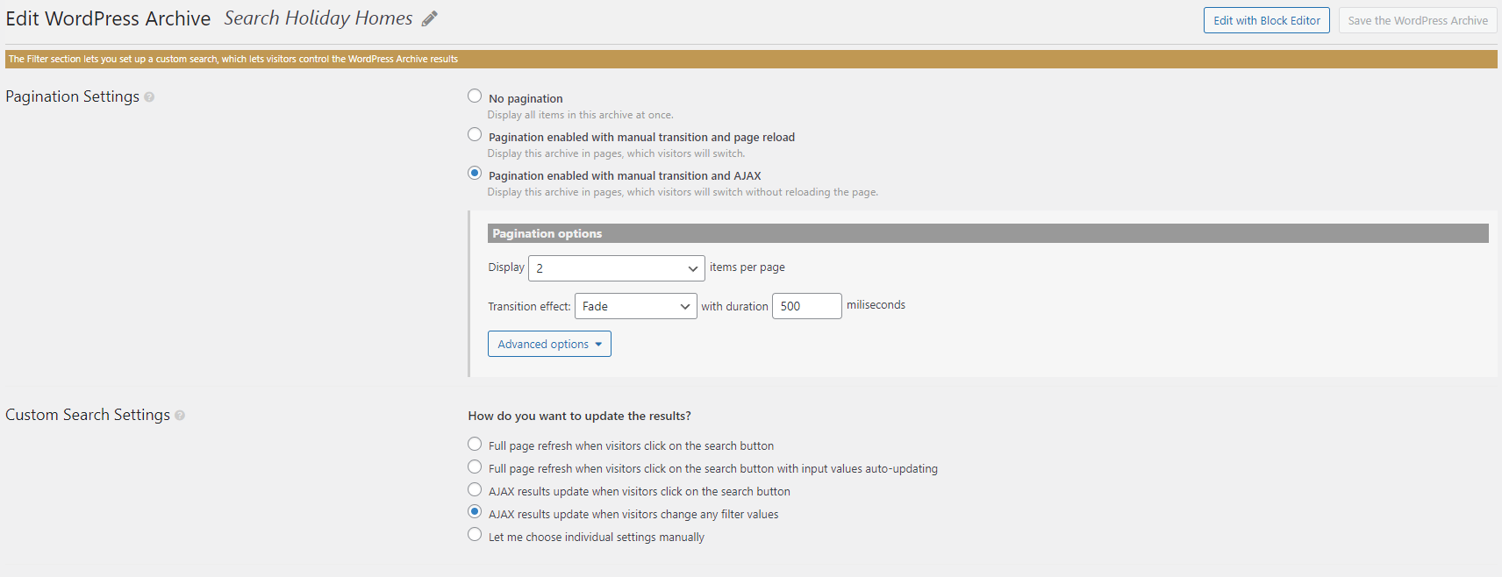Click 'How do you want to update the results?' text
This screenshot has height=577, width=1502.
(x=579, y=416)
